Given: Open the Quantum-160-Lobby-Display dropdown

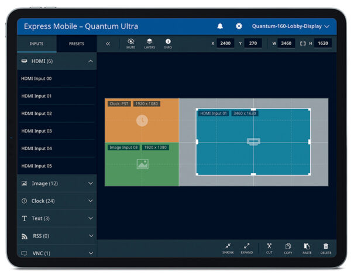Looking at the screenshot, I should 290,26.
